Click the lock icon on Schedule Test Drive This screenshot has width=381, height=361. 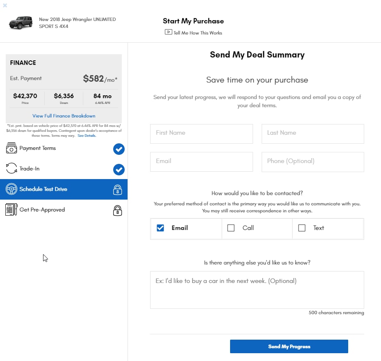click(118, 190)
